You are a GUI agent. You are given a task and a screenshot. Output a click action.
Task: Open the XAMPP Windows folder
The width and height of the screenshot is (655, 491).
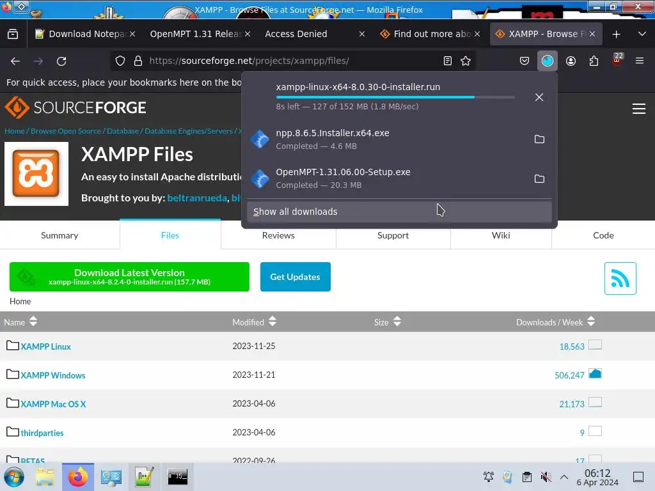point(53,375)
